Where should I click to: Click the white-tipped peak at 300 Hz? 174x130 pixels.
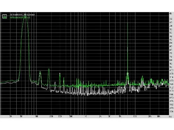click(x=60, y=73)
